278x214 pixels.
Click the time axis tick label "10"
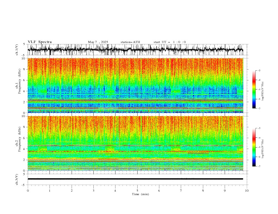click(x=247, y=191)
